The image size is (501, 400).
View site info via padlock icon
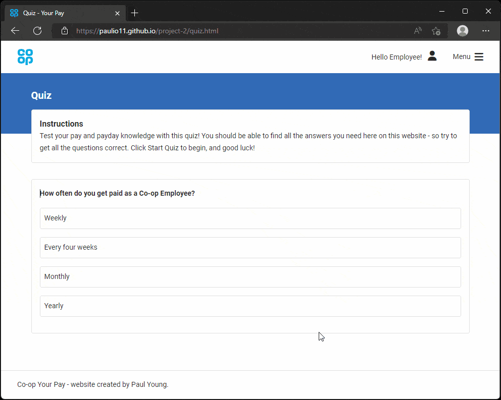coord(65,31)
